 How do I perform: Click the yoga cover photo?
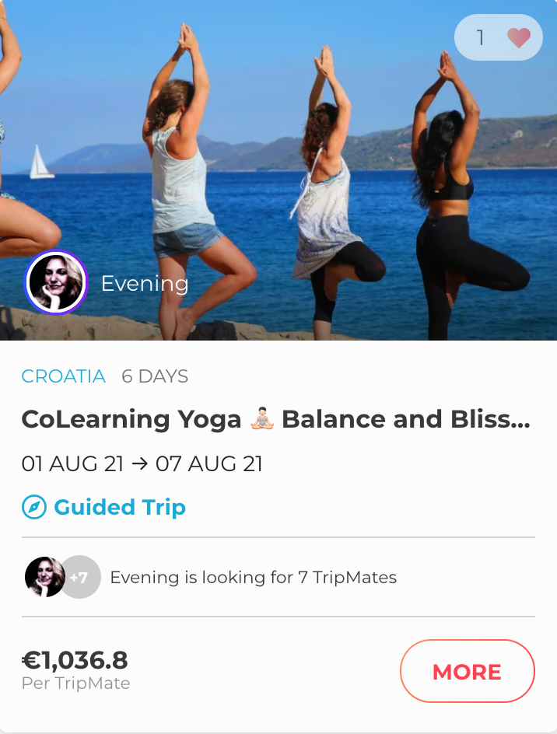coord(278,170)
